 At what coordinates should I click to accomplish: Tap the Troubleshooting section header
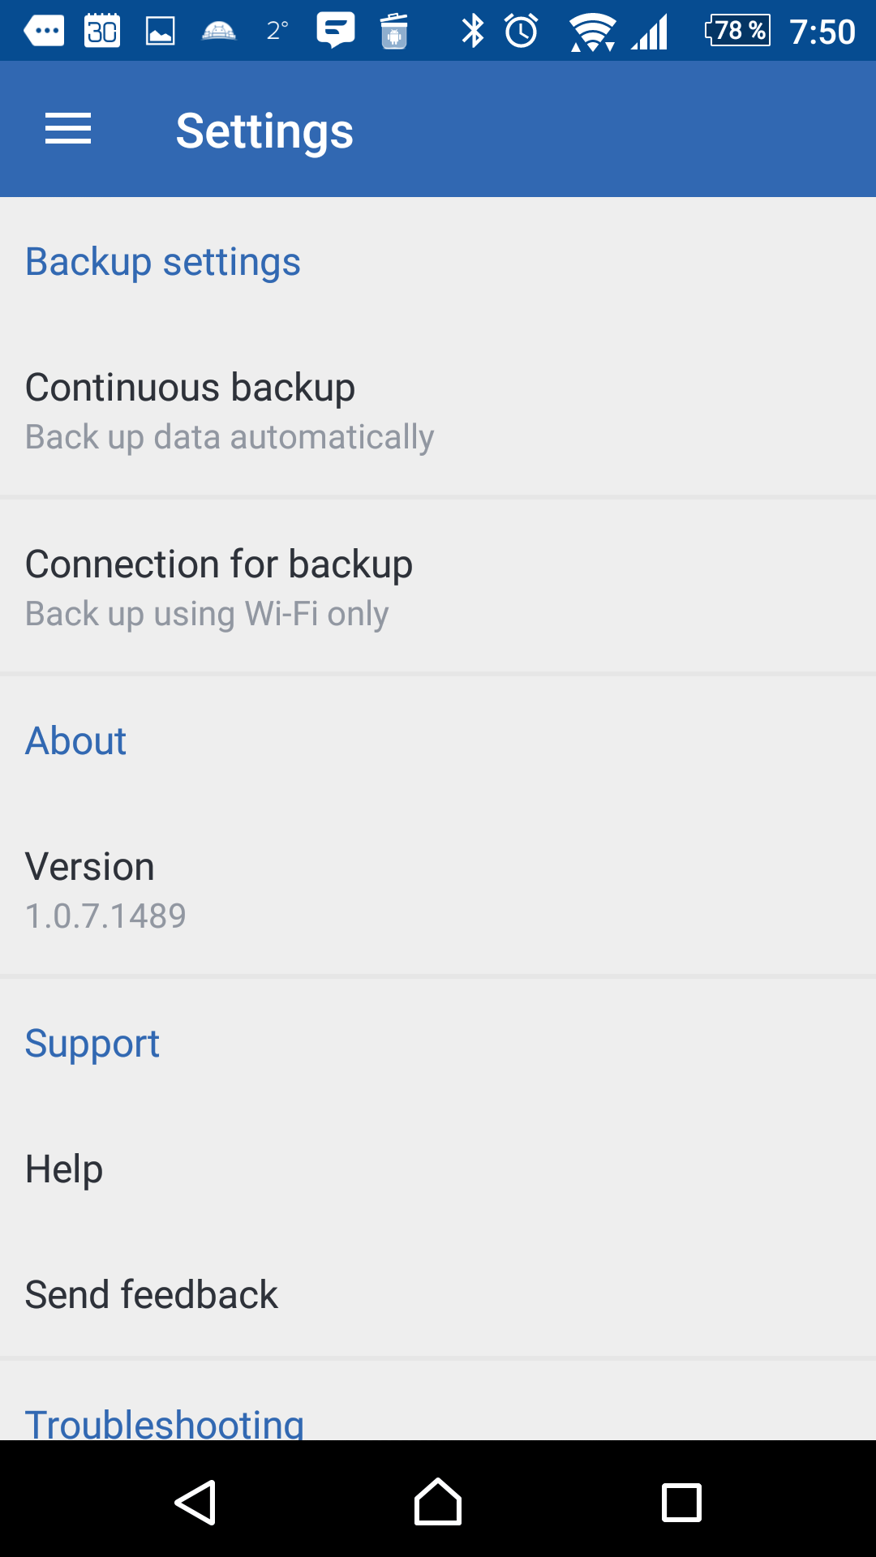(165, 1424)
